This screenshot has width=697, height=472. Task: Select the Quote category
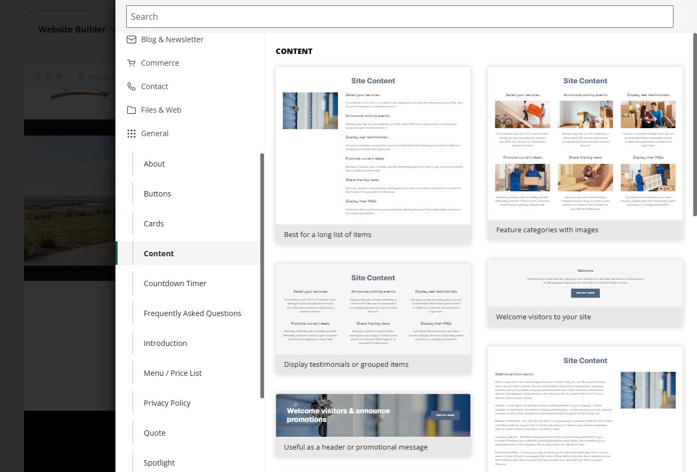click(154, 433)
